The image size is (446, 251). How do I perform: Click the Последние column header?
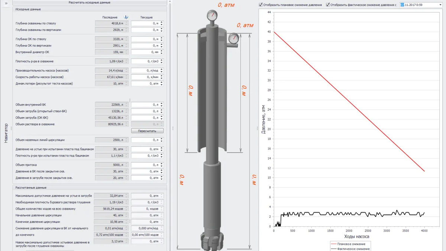[110, 17]
